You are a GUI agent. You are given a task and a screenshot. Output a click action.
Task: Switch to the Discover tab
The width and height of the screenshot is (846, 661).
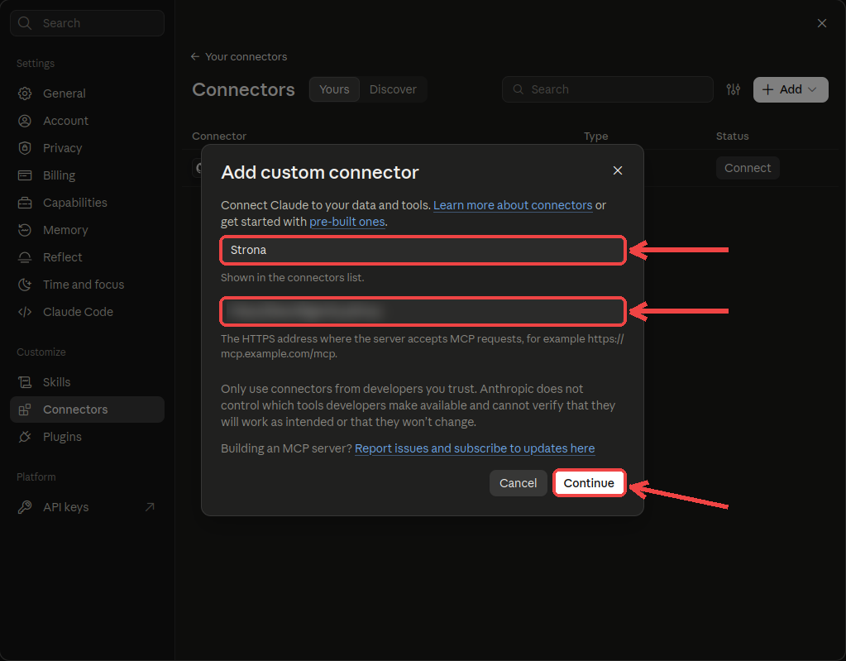[x=393, y=89]
